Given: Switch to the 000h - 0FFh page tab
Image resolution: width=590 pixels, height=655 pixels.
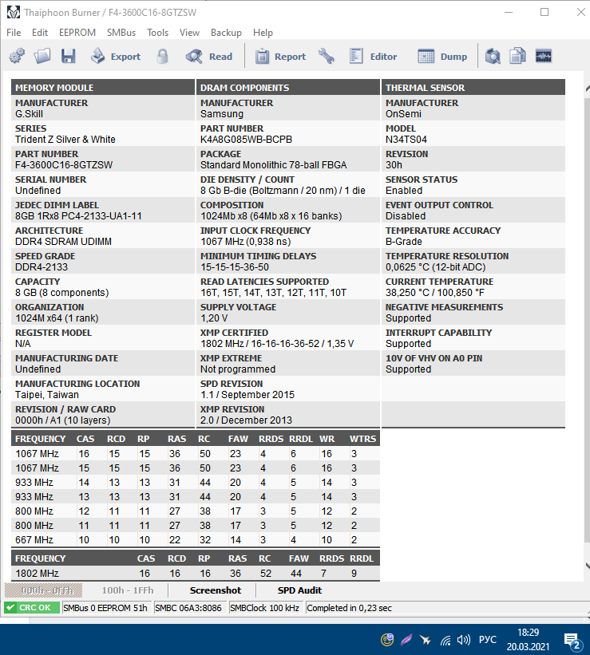Looking at the screenshot, I should point(43,590).
